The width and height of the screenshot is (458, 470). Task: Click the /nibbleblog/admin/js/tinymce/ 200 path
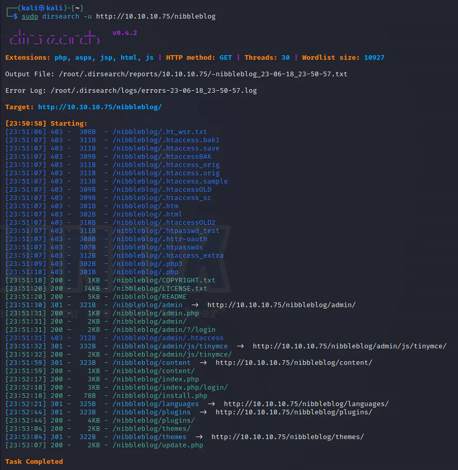click(x=172, y=354)
